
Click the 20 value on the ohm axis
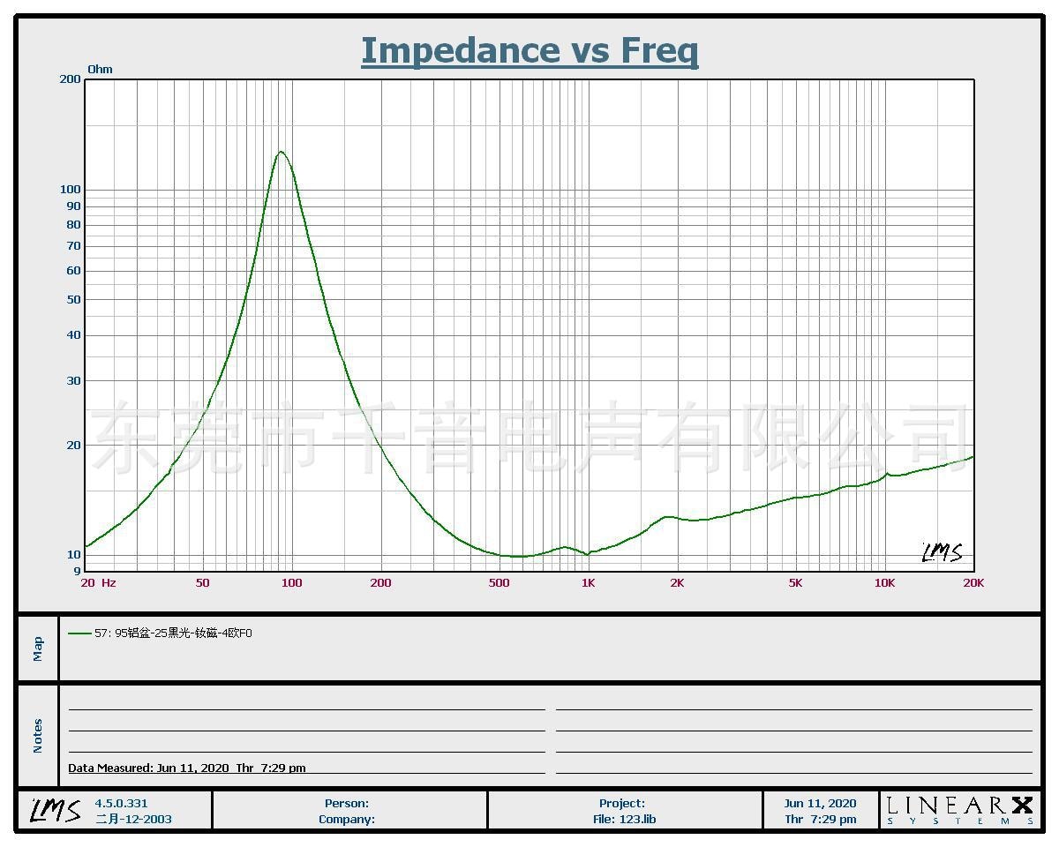click(x=73, y=445)
